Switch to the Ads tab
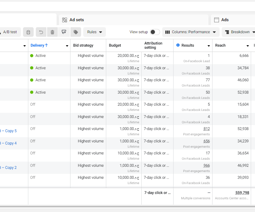255x212 pixels. [225, 20]
